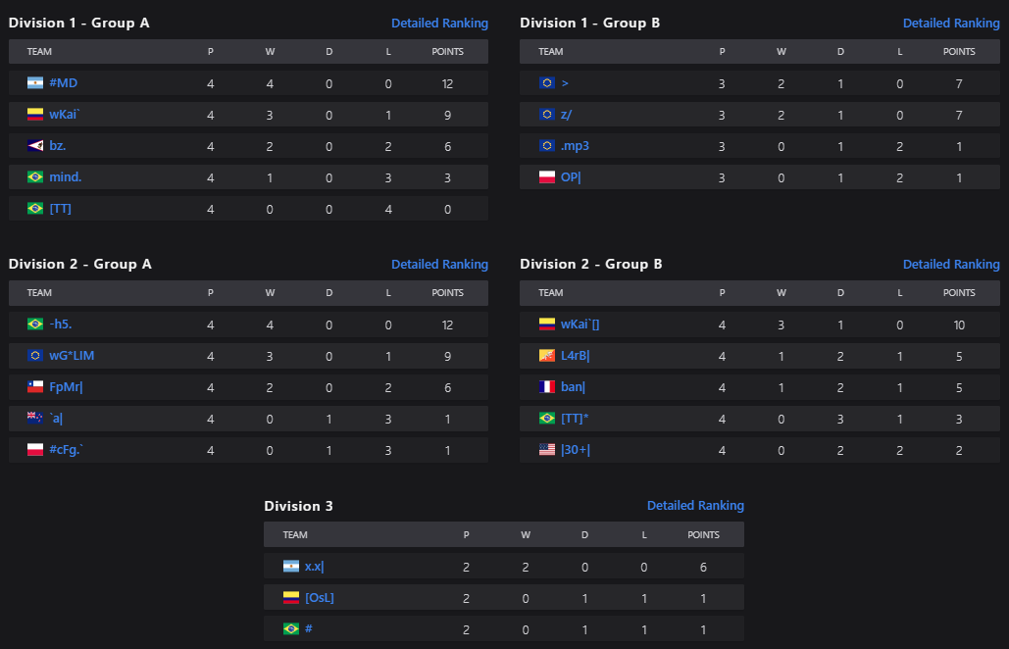This screenshot has height=649, width=1009.
Task: Select team x.x| in Division 3
Action: pyautogui.click(x=314, y=566)
